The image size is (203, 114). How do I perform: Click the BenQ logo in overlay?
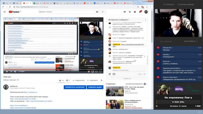(179, 89)
